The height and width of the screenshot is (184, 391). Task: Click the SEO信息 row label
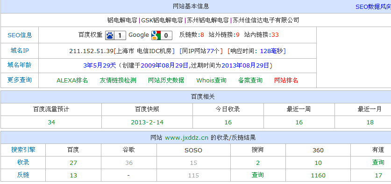coord(20,35)
